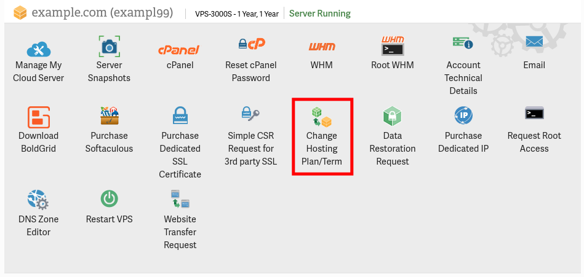Select the Request Root Access icon

534,114
